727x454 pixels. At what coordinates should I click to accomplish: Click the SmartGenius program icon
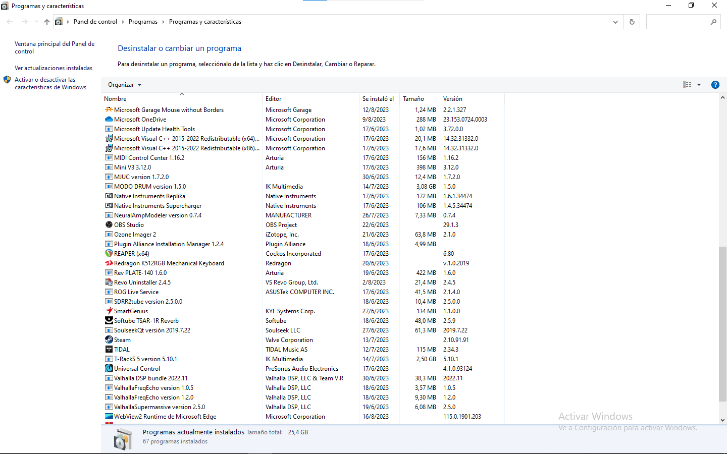[109, 311]
